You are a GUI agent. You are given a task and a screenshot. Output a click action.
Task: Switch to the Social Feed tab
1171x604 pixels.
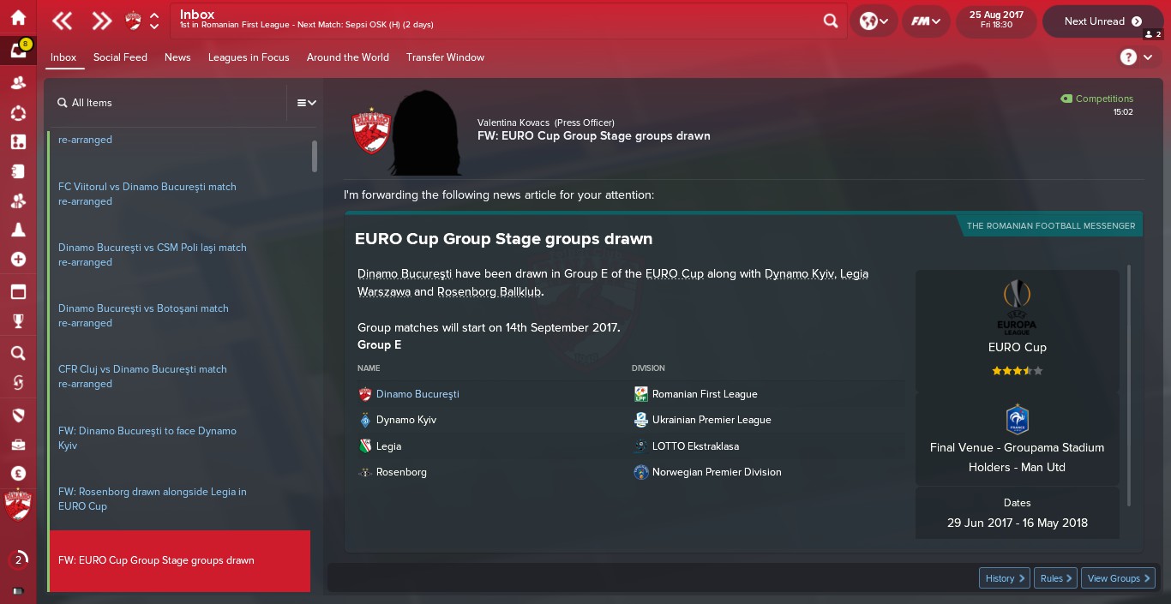point(120,57)
